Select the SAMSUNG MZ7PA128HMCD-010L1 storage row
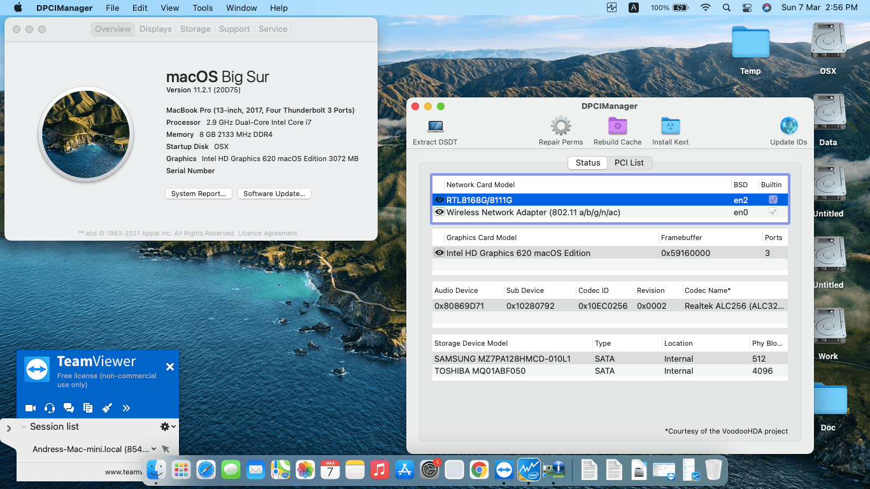Screen dimensions: 870x489 click(x=610, y=358)
